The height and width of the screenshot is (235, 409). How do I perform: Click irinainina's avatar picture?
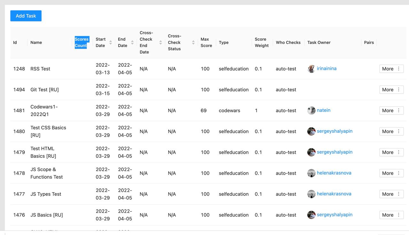pos(311,69)
